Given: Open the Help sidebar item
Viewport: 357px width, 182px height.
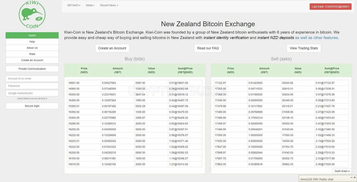Looking at the screenshot, I should (32, 41).
